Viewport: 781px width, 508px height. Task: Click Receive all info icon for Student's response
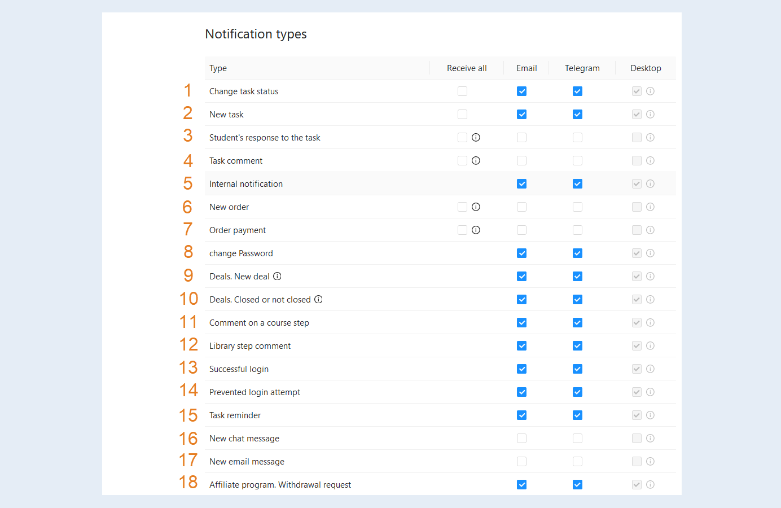(476, 137)
